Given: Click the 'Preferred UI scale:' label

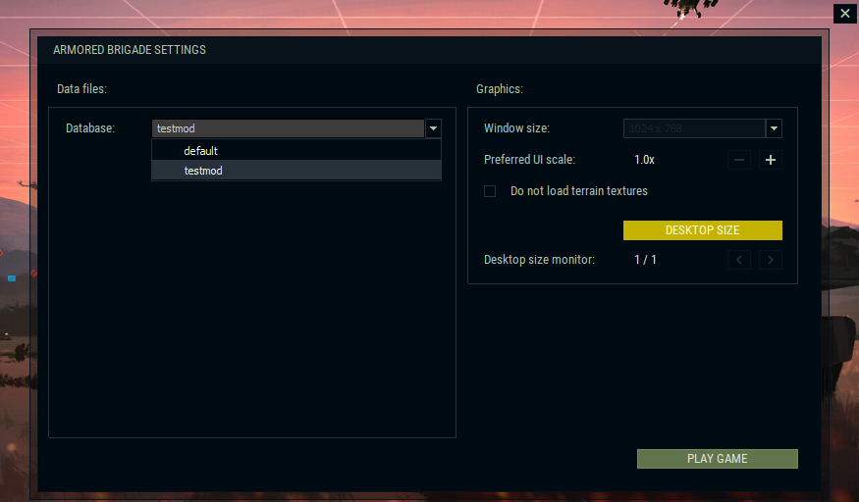Looking at the screenshot, I should click(529, 160).
